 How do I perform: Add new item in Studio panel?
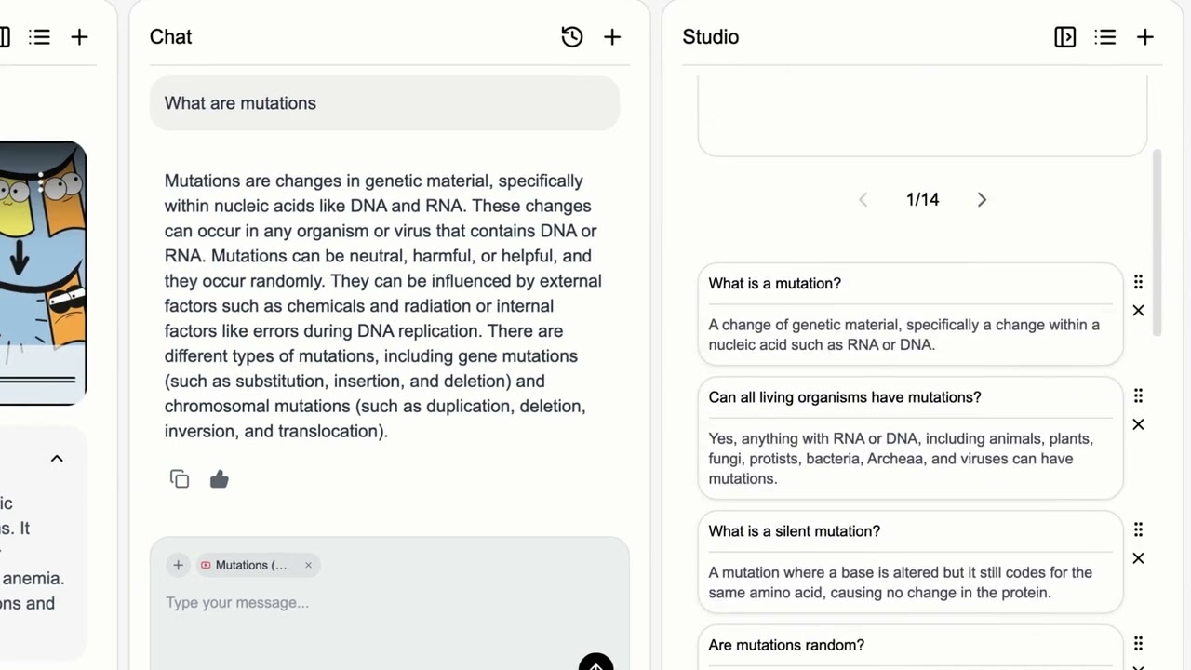(x=1145, y=37)
